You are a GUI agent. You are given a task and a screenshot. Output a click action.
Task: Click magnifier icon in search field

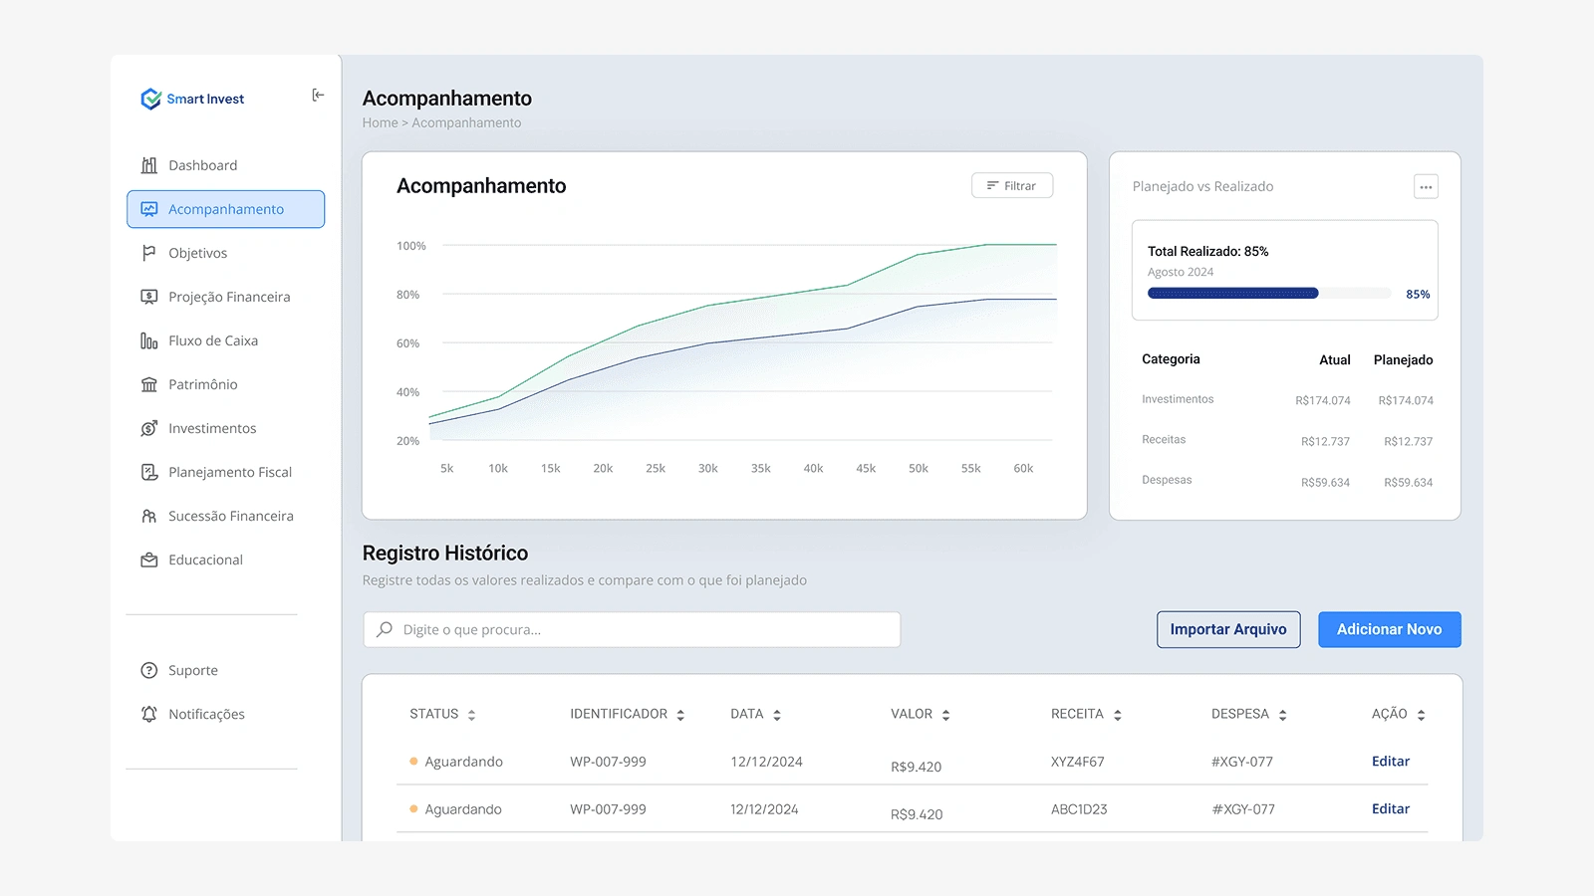point(385,629)
